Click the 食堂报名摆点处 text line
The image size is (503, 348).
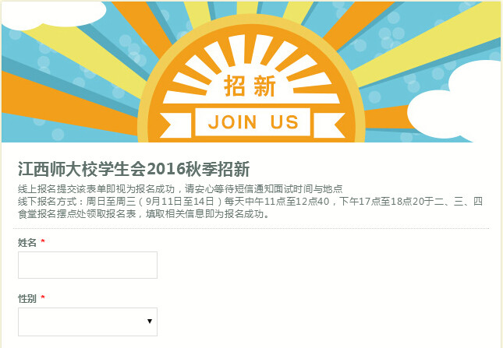pos(143,214)
